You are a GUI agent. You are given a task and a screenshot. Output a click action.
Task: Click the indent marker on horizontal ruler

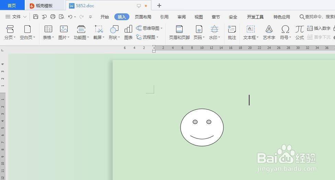(x=154, y=49)
